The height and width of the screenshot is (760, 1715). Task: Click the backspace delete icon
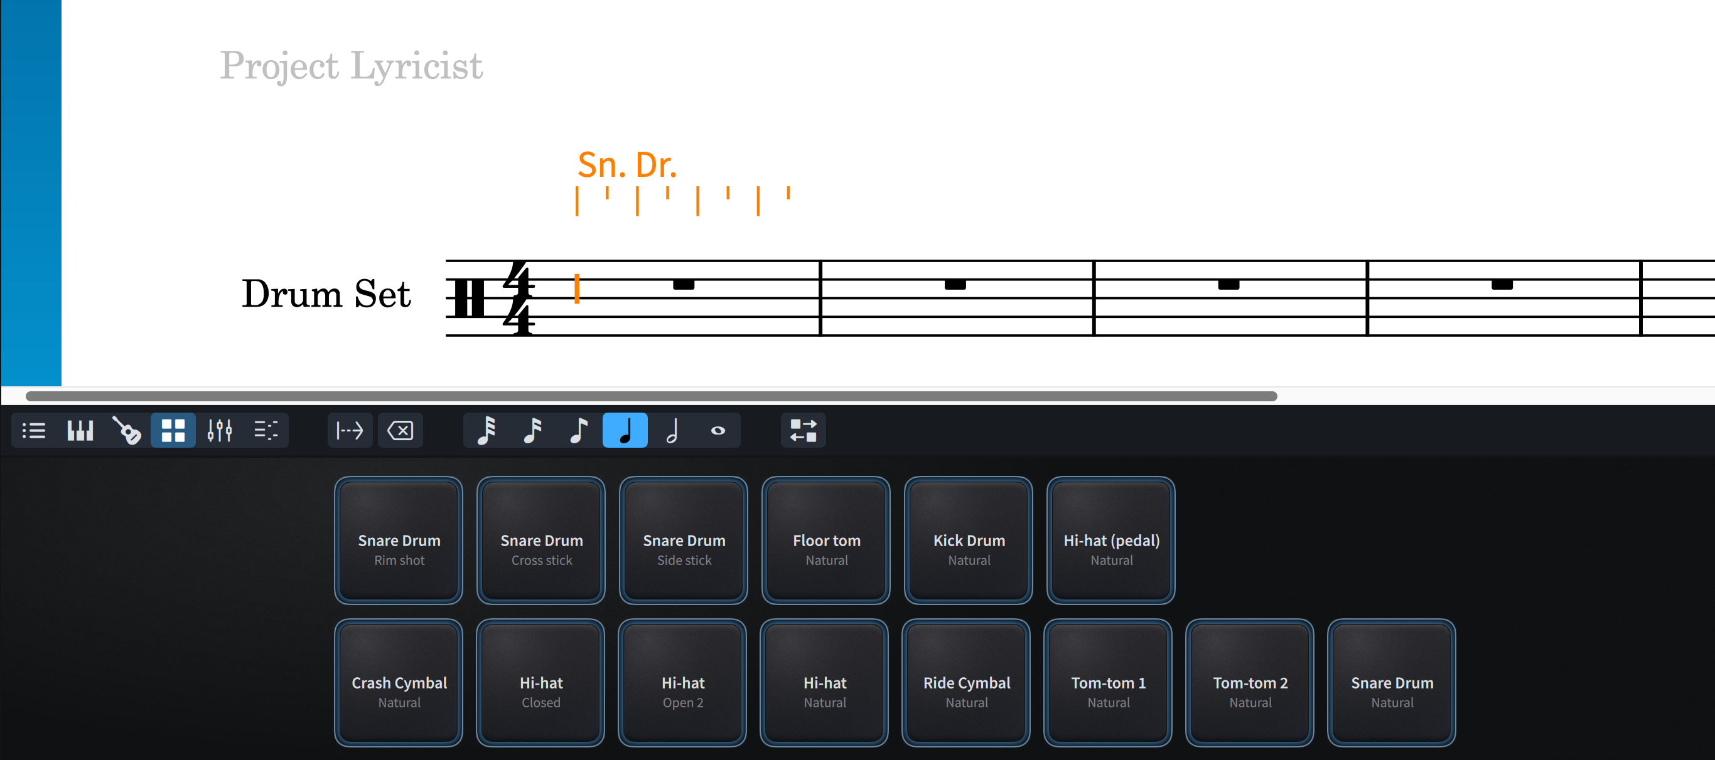(400, 430)
